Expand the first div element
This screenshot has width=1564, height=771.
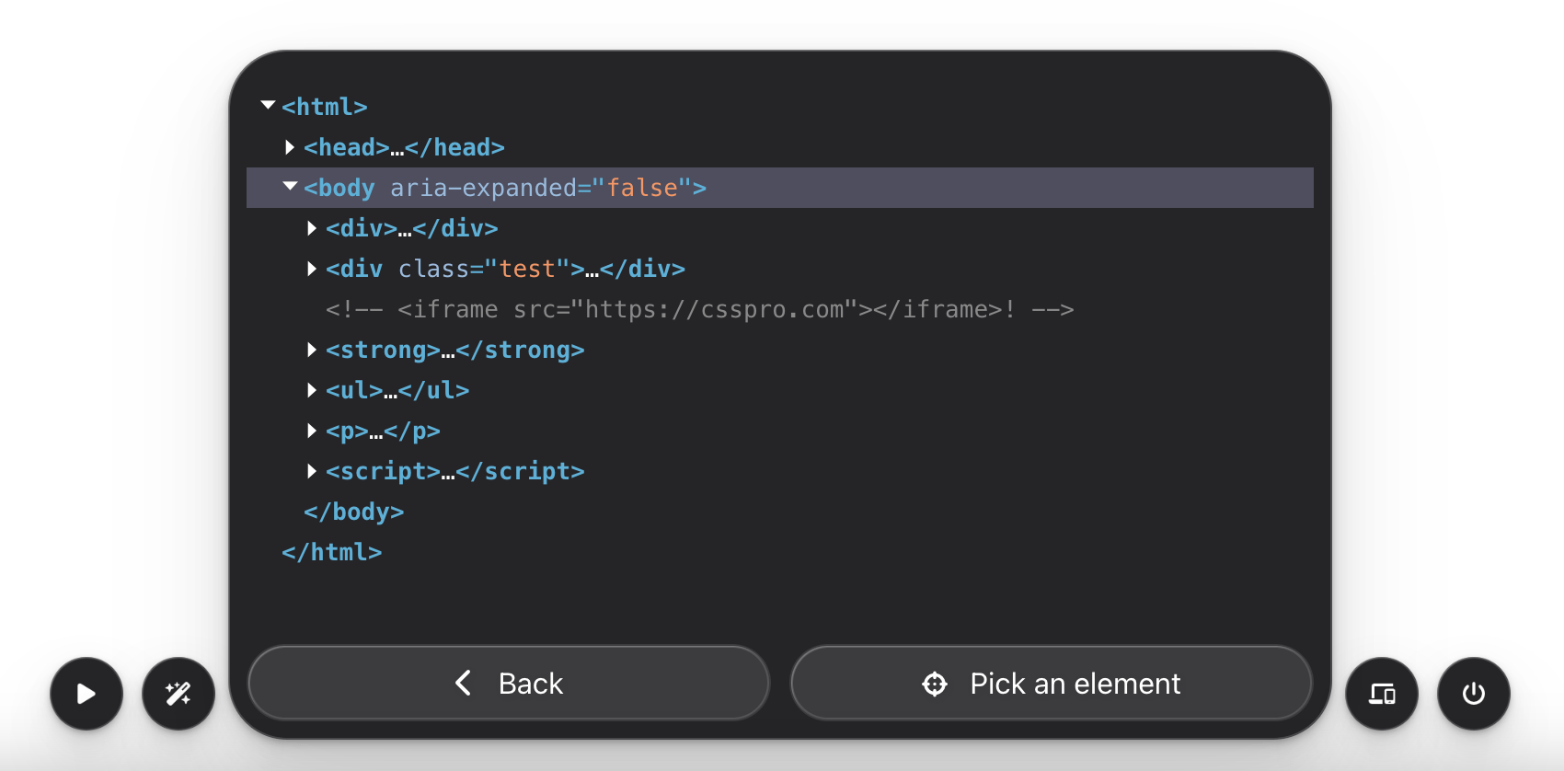(x=312, y=228)
